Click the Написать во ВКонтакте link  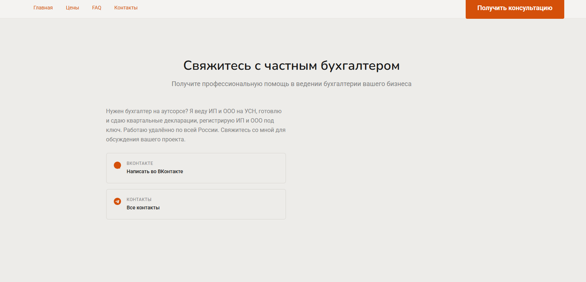tap(155, 171)
